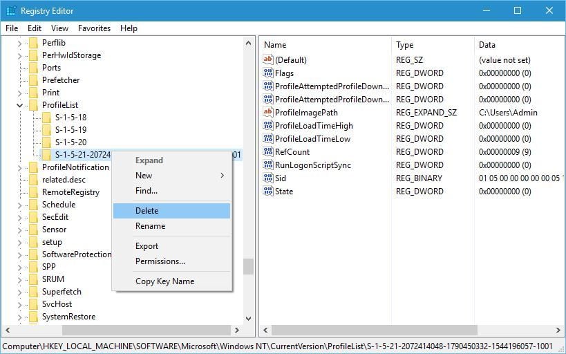Viewport: 566px width, 354px height.
Task: Choose Copy Key Name in context menu
Action: (x=172, y=281)
